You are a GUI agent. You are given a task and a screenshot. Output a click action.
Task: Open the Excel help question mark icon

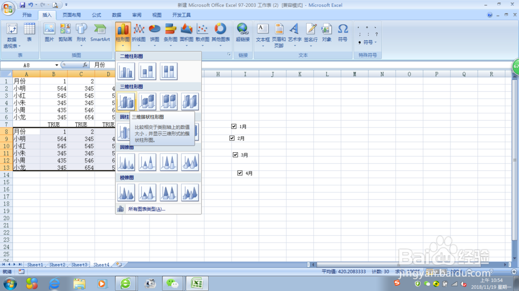(489, 15)
